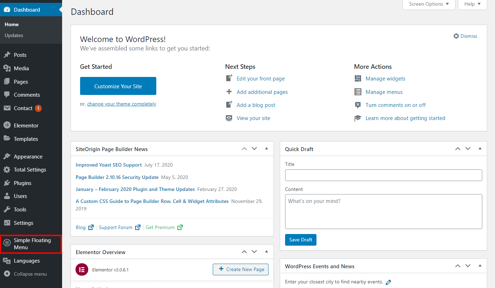The width and height of the screenshot is (495, 288).
Task: Click the Add a blog post link
Action: [x=256, y=105]
